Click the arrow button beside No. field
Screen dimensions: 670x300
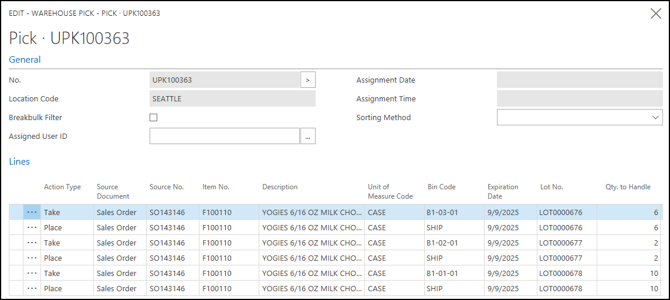tap(308, 80)
